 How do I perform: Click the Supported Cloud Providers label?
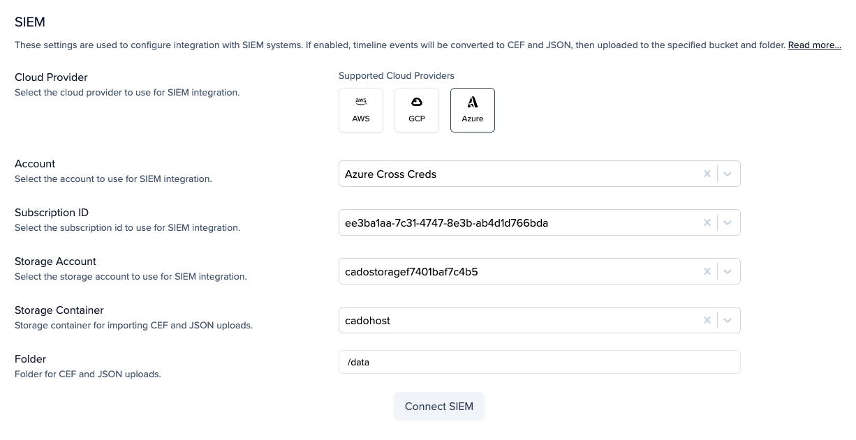point(397,75)
